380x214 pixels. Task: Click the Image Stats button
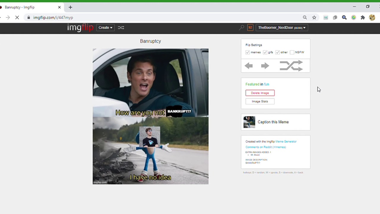[260, 101]
